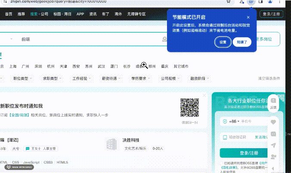Select city 杭州
This screenshot has width=291, height=173.
[x=51, y=66]
